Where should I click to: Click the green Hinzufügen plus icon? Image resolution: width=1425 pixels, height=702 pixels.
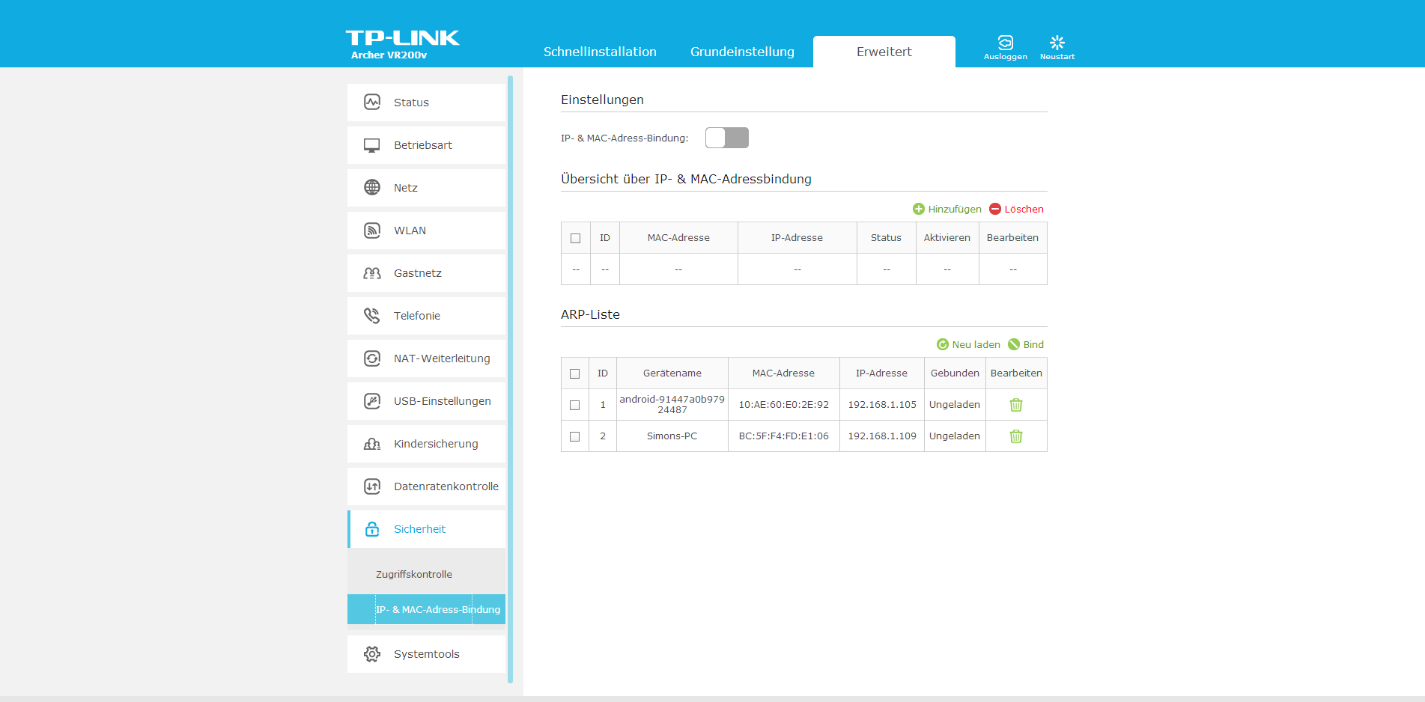tap(919, 209)
